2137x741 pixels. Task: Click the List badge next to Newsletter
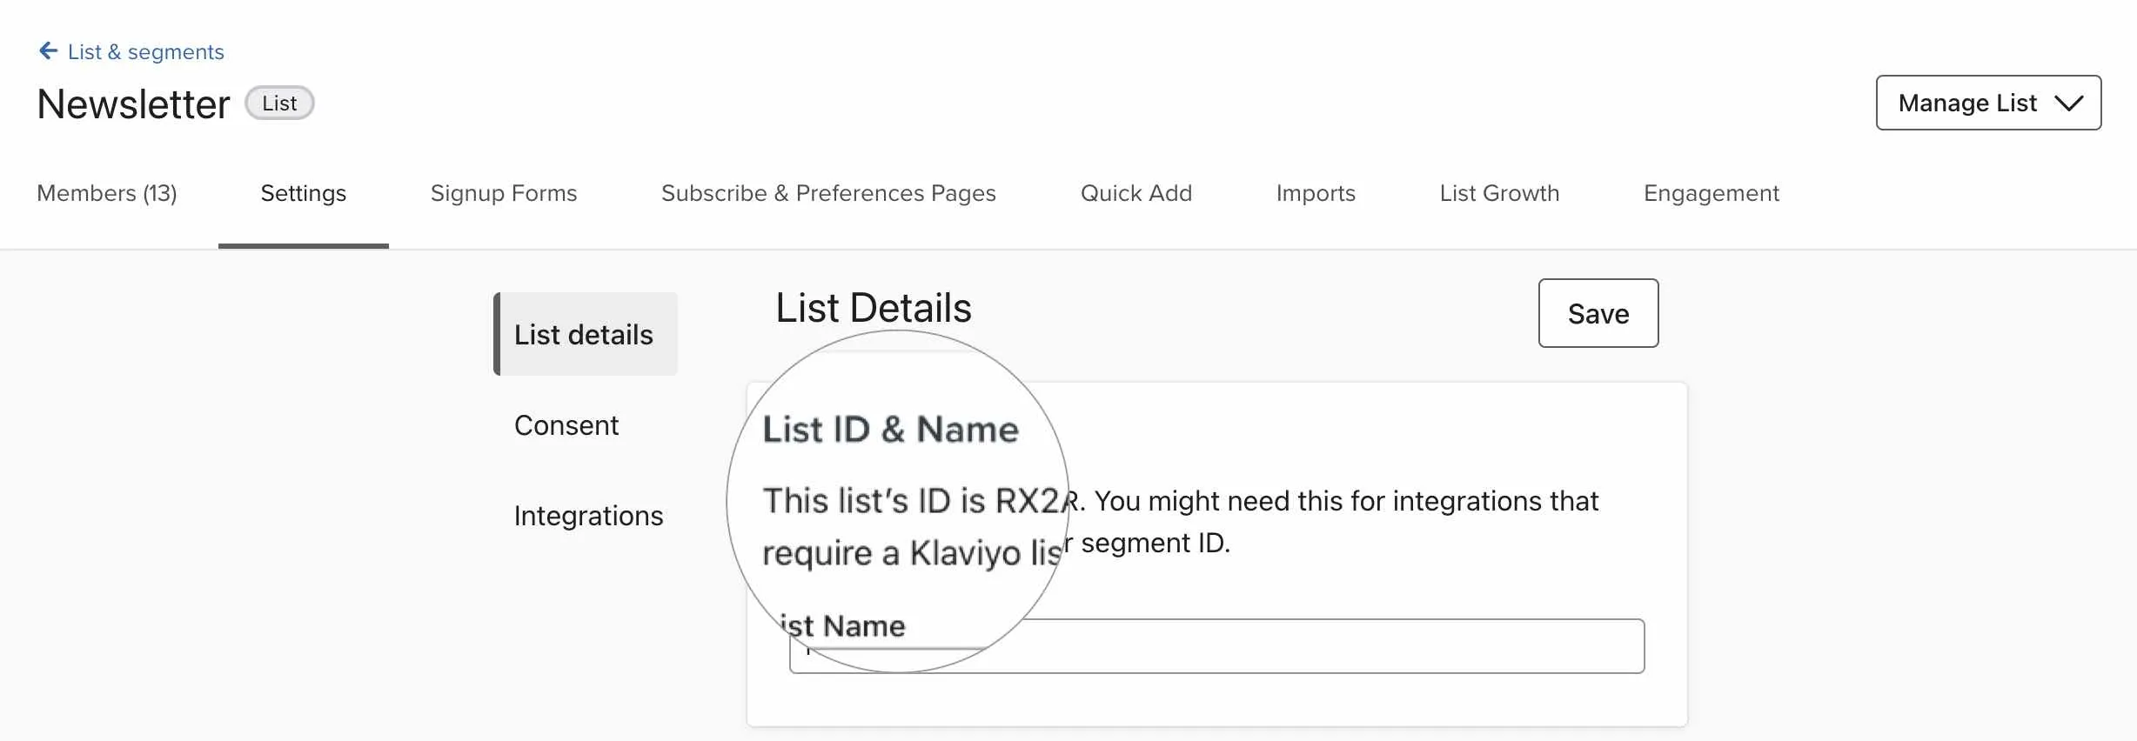pos(278,103)
